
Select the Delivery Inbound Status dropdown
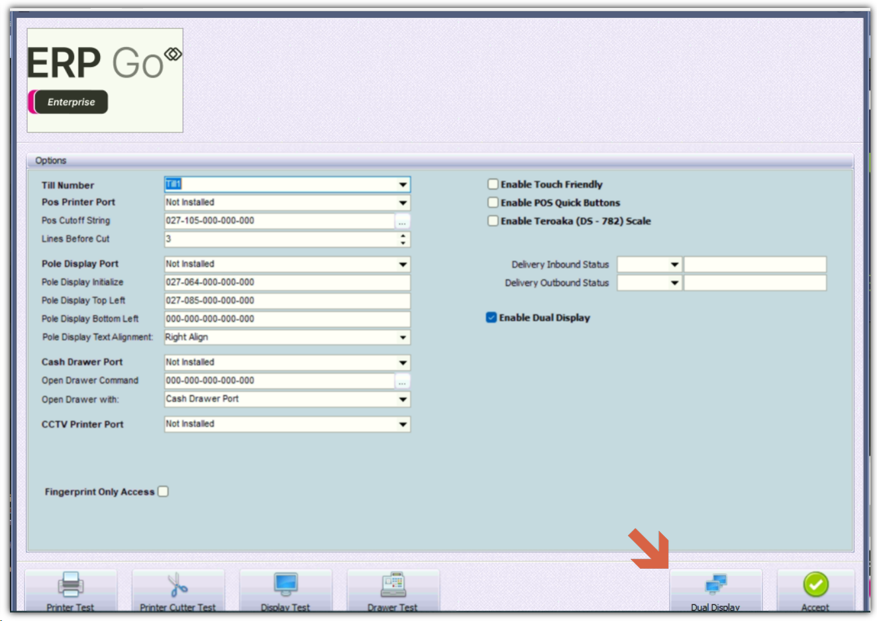674,265
